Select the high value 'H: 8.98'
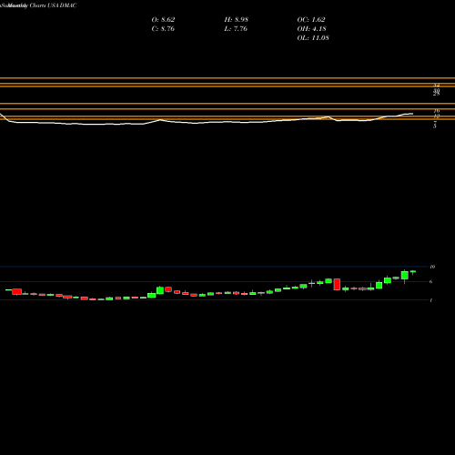Viewport: 455px width, 455px height. click(x=237, y=19)
